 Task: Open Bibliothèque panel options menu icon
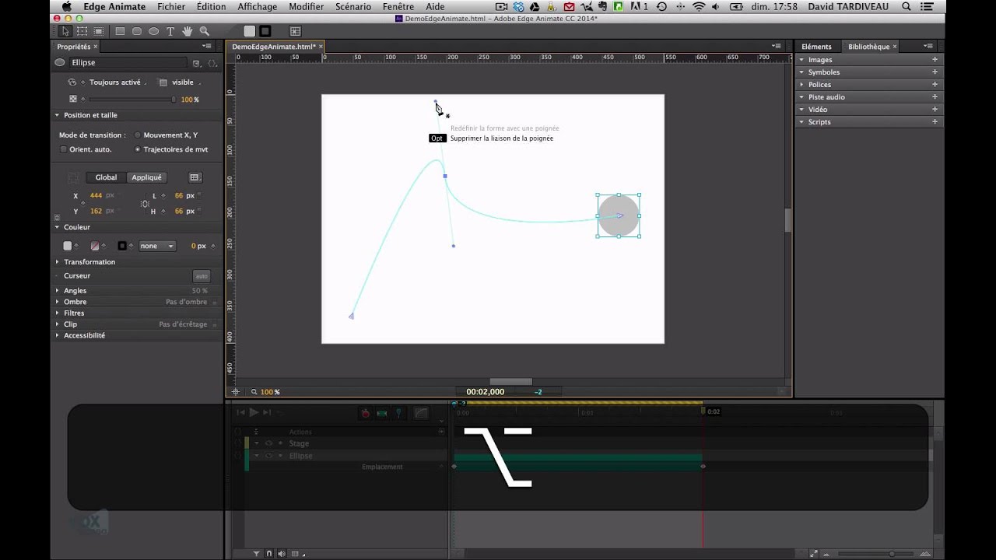pyautogui.click(x=928, y=47)
